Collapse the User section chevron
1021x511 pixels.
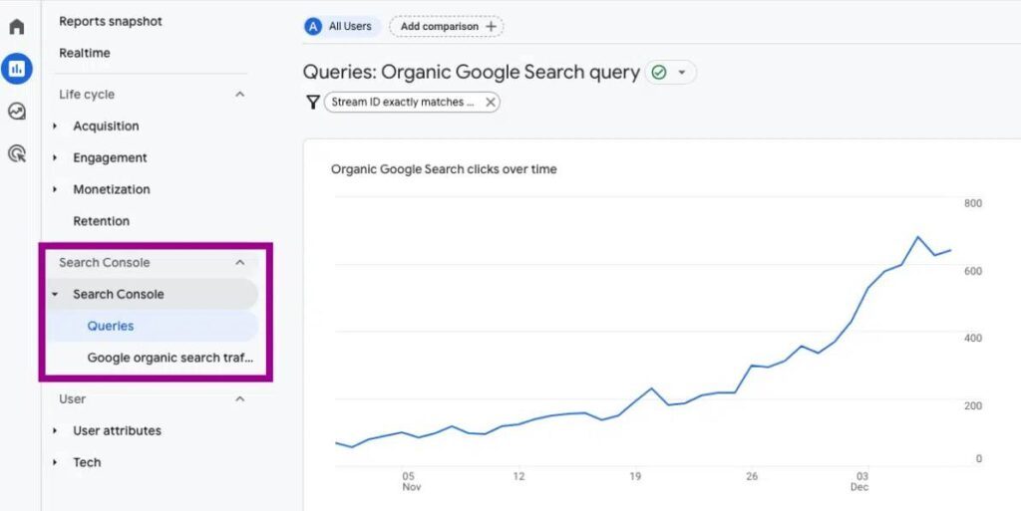coord(239,399)
